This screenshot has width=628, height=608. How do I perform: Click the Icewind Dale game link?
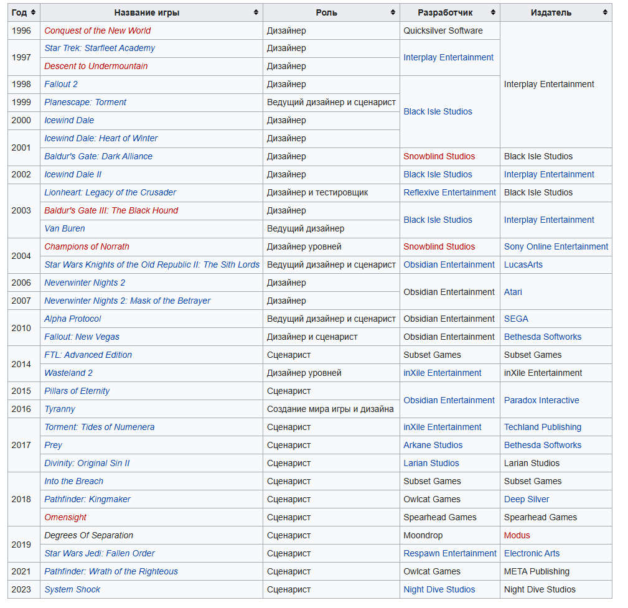(69, 120)
